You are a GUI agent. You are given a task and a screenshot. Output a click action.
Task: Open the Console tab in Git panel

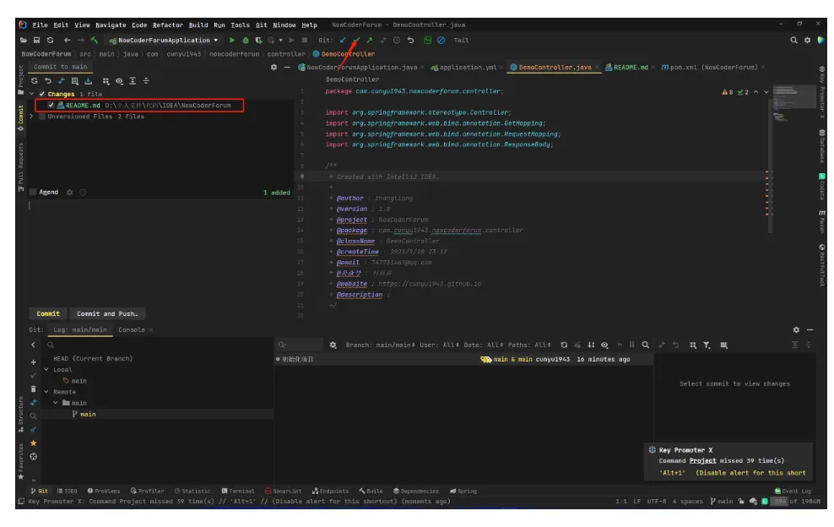coord(132,329)
